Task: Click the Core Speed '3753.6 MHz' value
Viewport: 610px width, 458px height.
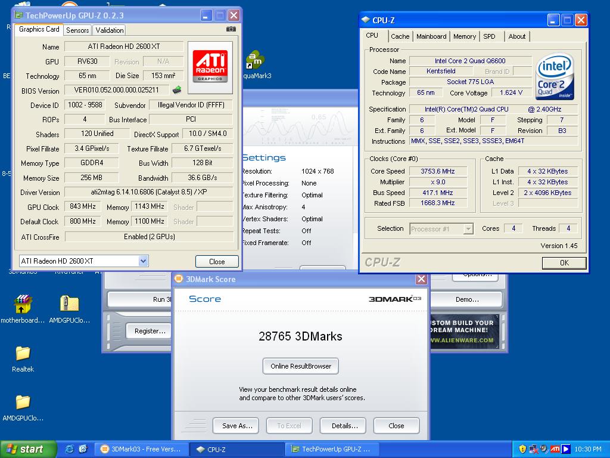Action: [x=438, y=171]
